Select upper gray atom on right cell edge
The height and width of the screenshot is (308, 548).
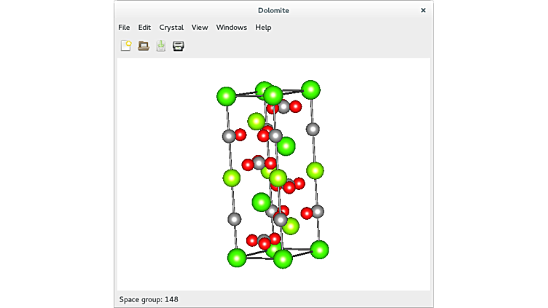(313, 130)
